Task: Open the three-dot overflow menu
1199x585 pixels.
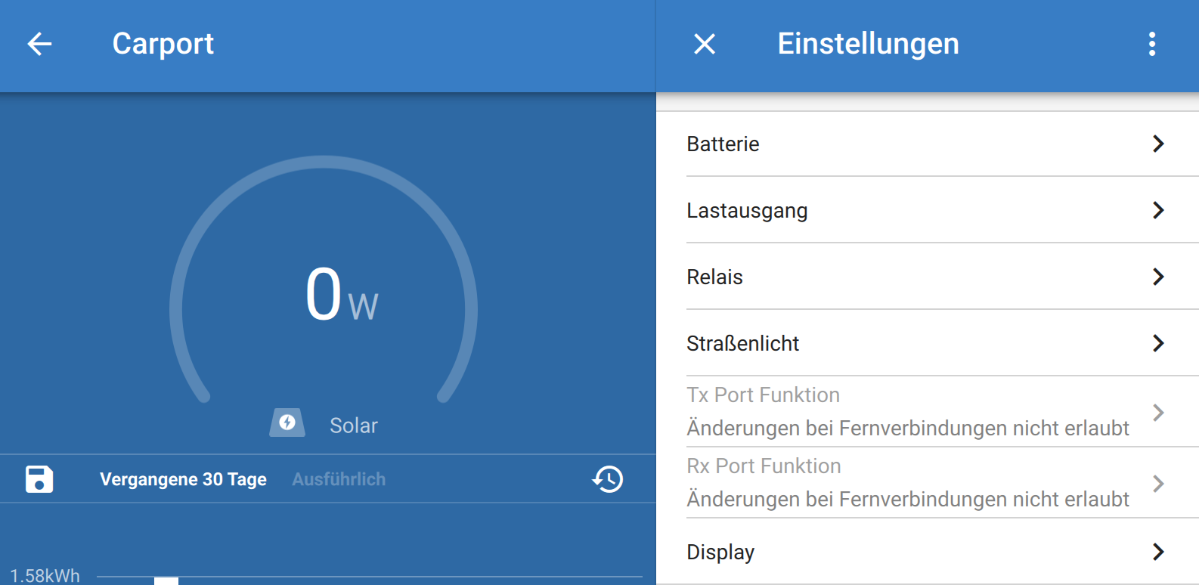Action: pos(1151,45)
